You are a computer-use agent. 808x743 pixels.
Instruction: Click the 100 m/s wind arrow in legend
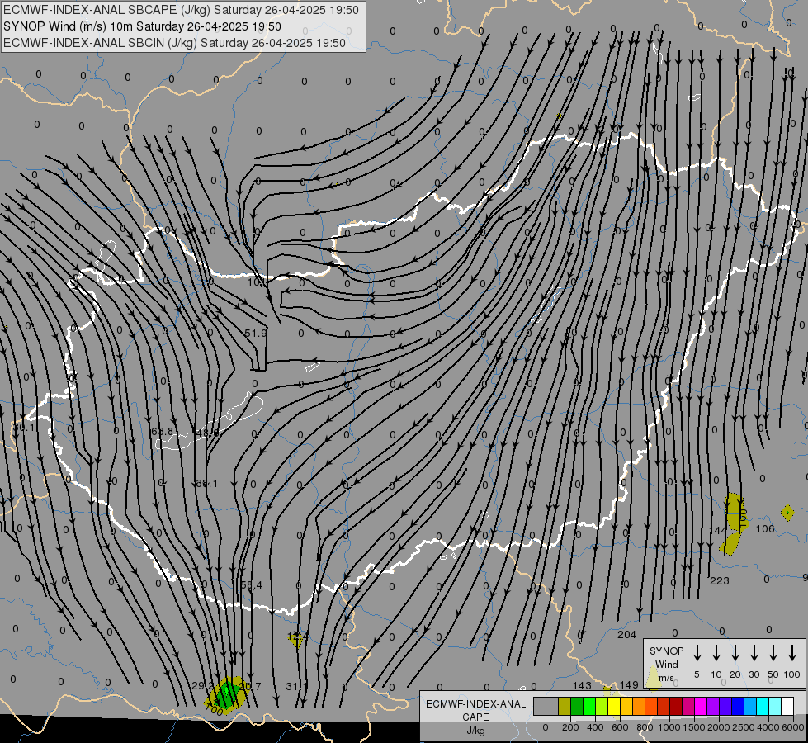(x=792, y=653)
